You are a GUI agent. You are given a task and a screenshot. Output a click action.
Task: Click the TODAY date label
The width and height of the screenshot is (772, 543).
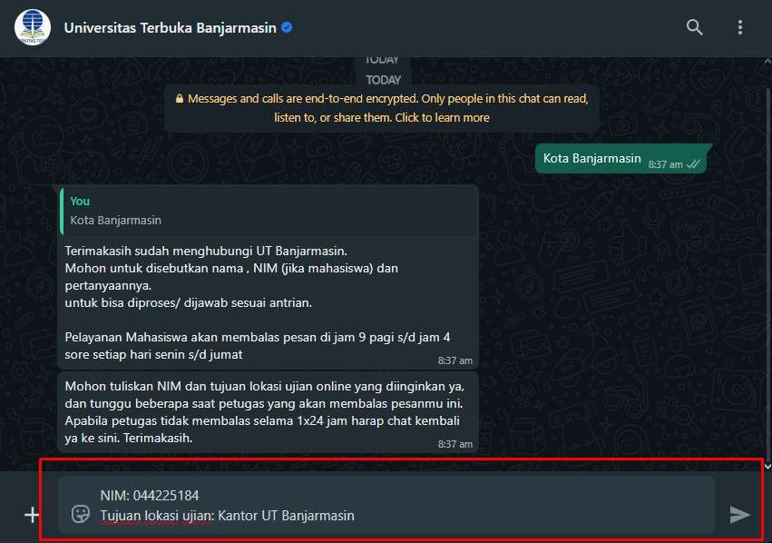pyautogui.click(x=383, y=80)
